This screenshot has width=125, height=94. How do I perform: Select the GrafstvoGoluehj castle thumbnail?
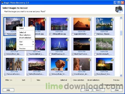coord(104,44)
